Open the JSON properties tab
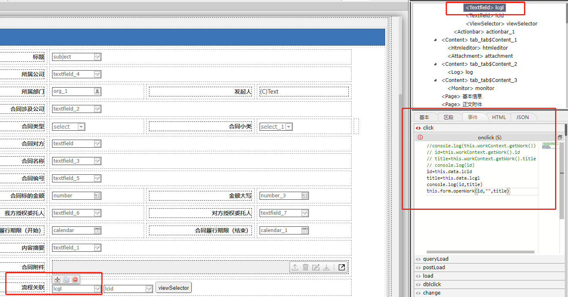Image resolution: width=568 pixels, height=297 pixels. [522, 117]
